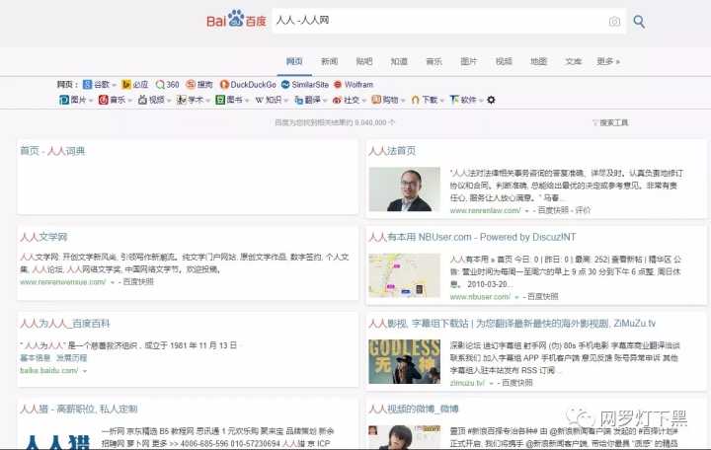The width and height of the screenshot is (711, 450).
Task: Click the GODLESS poster thumbnail
Action: coord(405,361)
